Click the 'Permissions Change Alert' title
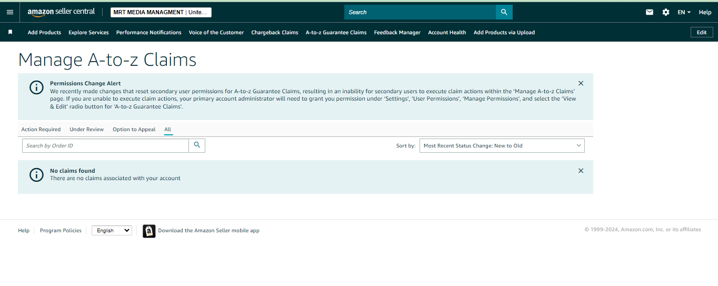 coord(85,83)
